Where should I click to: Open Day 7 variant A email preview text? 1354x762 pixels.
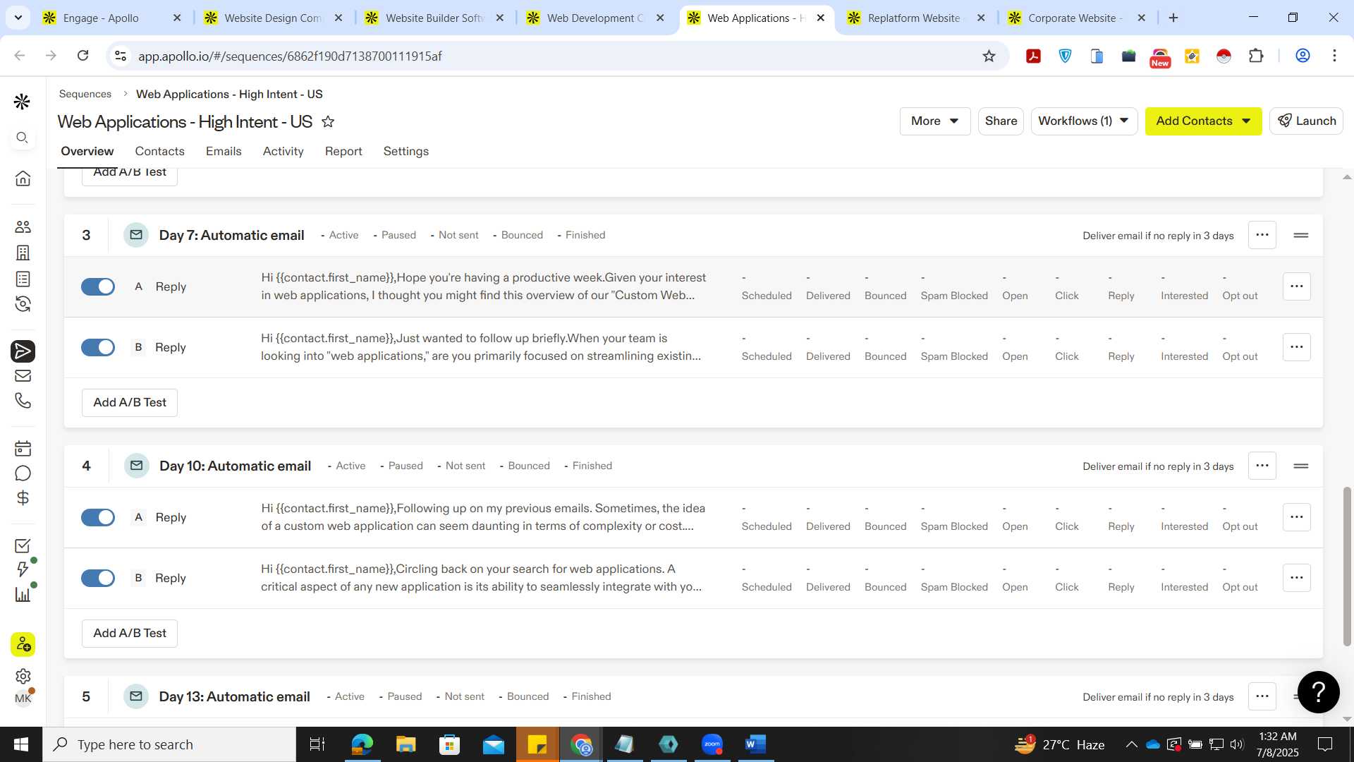pos(484,286)
